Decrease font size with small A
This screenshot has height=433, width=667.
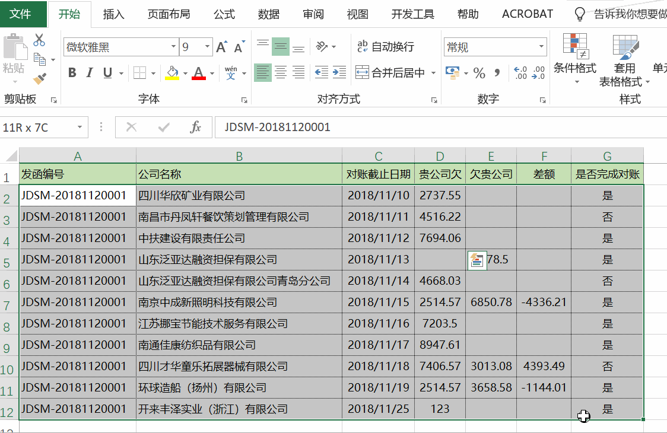coord(240,47)
